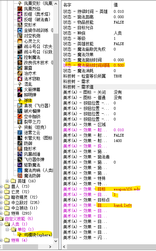The width and height of the screenshot is (156, 251).
Task: Click the 治疗术 ability icon
Action: click(x=20, y=73)
